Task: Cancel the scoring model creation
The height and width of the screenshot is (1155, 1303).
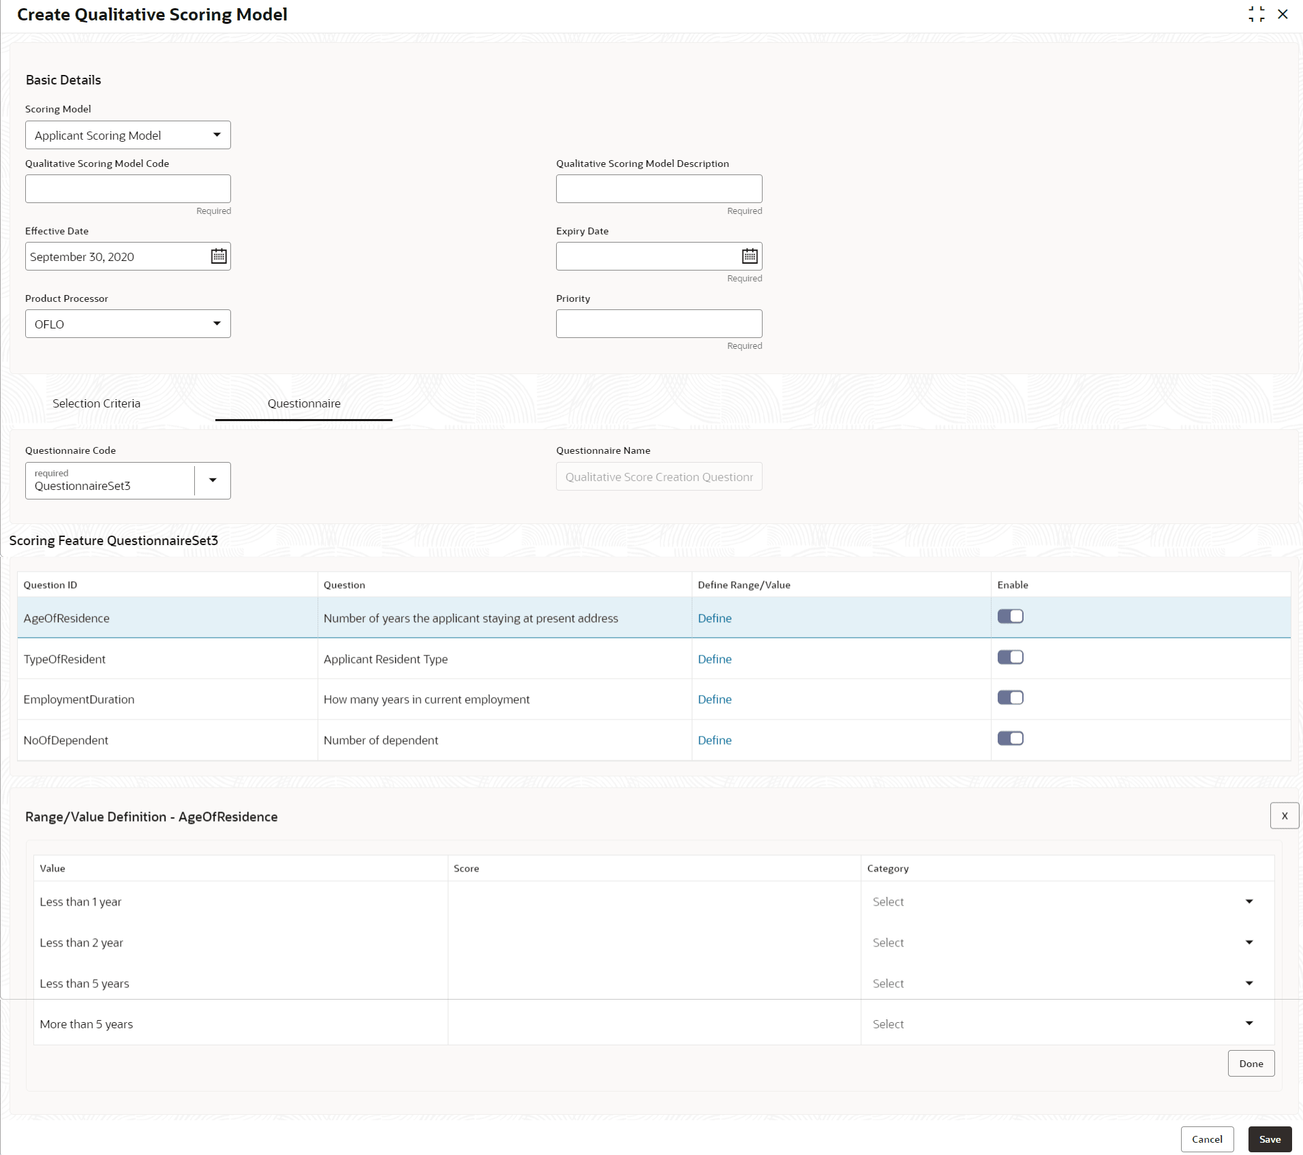Action: [1208, 1139]
